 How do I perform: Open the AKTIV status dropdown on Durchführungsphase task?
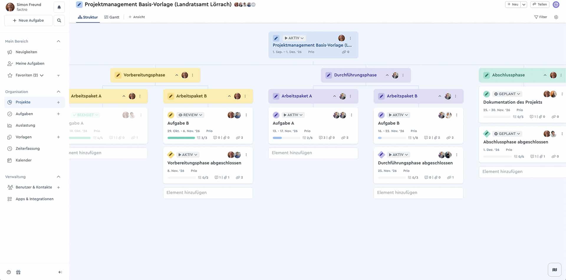(x=398, y=154)
